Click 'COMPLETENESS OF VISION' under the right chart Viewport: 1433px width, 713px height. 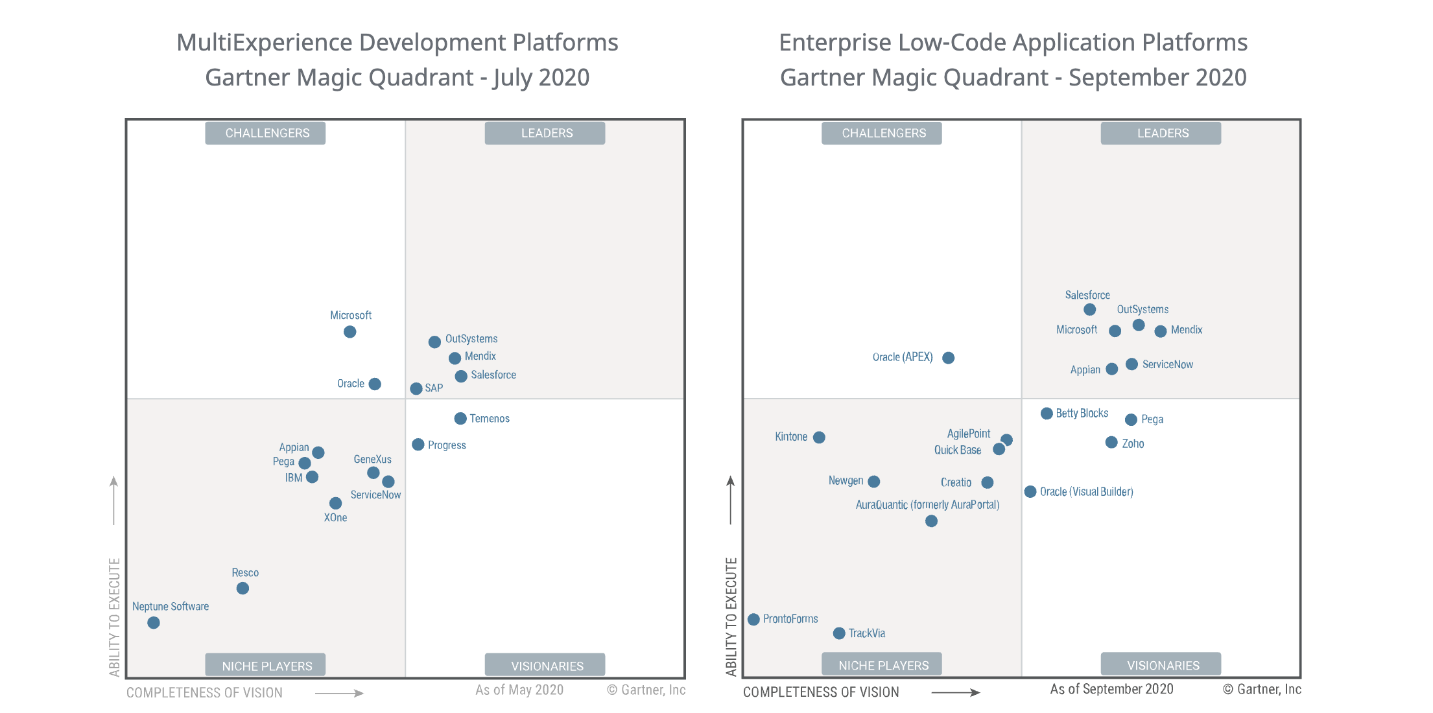point(821,692)
